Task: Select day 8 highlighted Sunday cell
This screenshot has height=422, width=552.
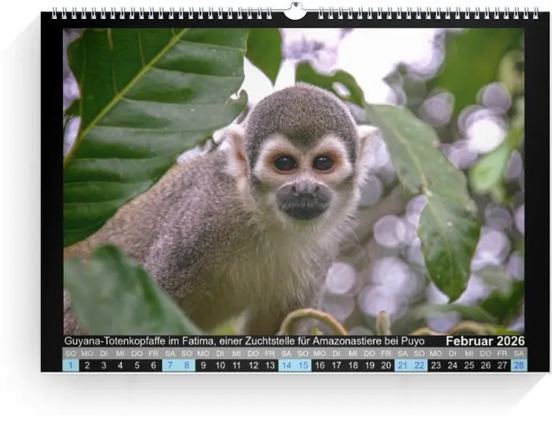Action: click(187, 365)
